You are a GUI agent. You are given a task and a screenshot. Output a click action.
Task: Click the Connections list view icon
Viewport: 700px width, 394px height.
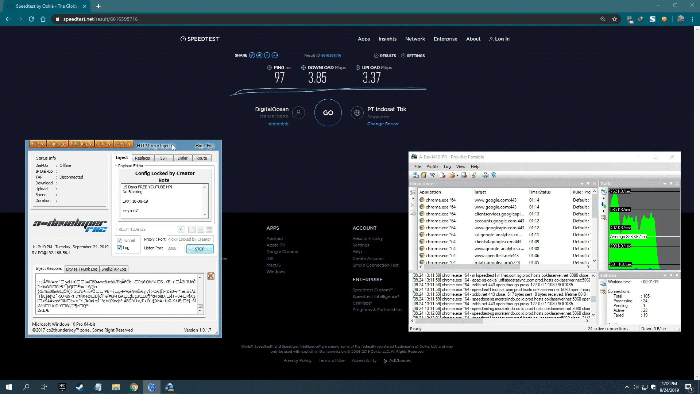[413, 192]
